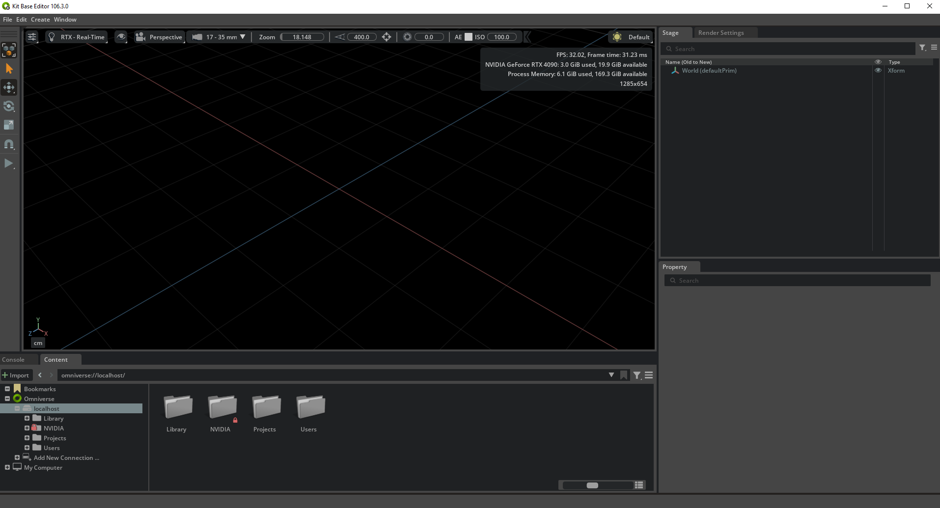Viewport: 940px width, 508px height.
Task: Open the Default lighting menu icon
Action: point(618,37)
